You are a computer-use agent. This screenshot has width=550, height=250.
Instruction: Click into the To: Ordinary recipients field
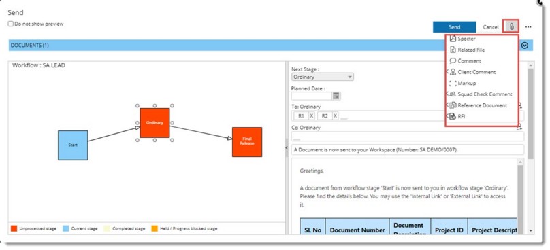pyautogui.click(x=407, y=116)
